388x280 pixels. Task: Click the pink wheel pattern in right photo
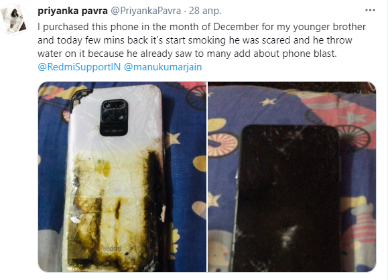tap(222, 145)
